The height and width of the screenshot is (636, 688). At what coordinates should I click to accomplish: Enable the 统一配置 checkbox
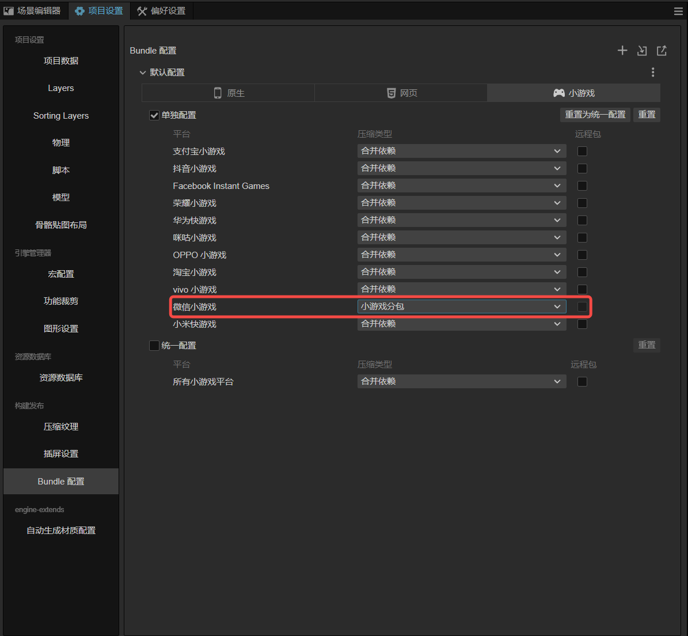tap(154, 346)
